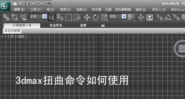Click the Use Pivot Point Center button

131,17
